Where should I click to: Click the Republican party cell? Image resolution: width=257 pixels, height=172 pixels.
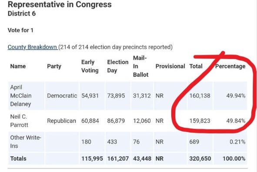61,121
